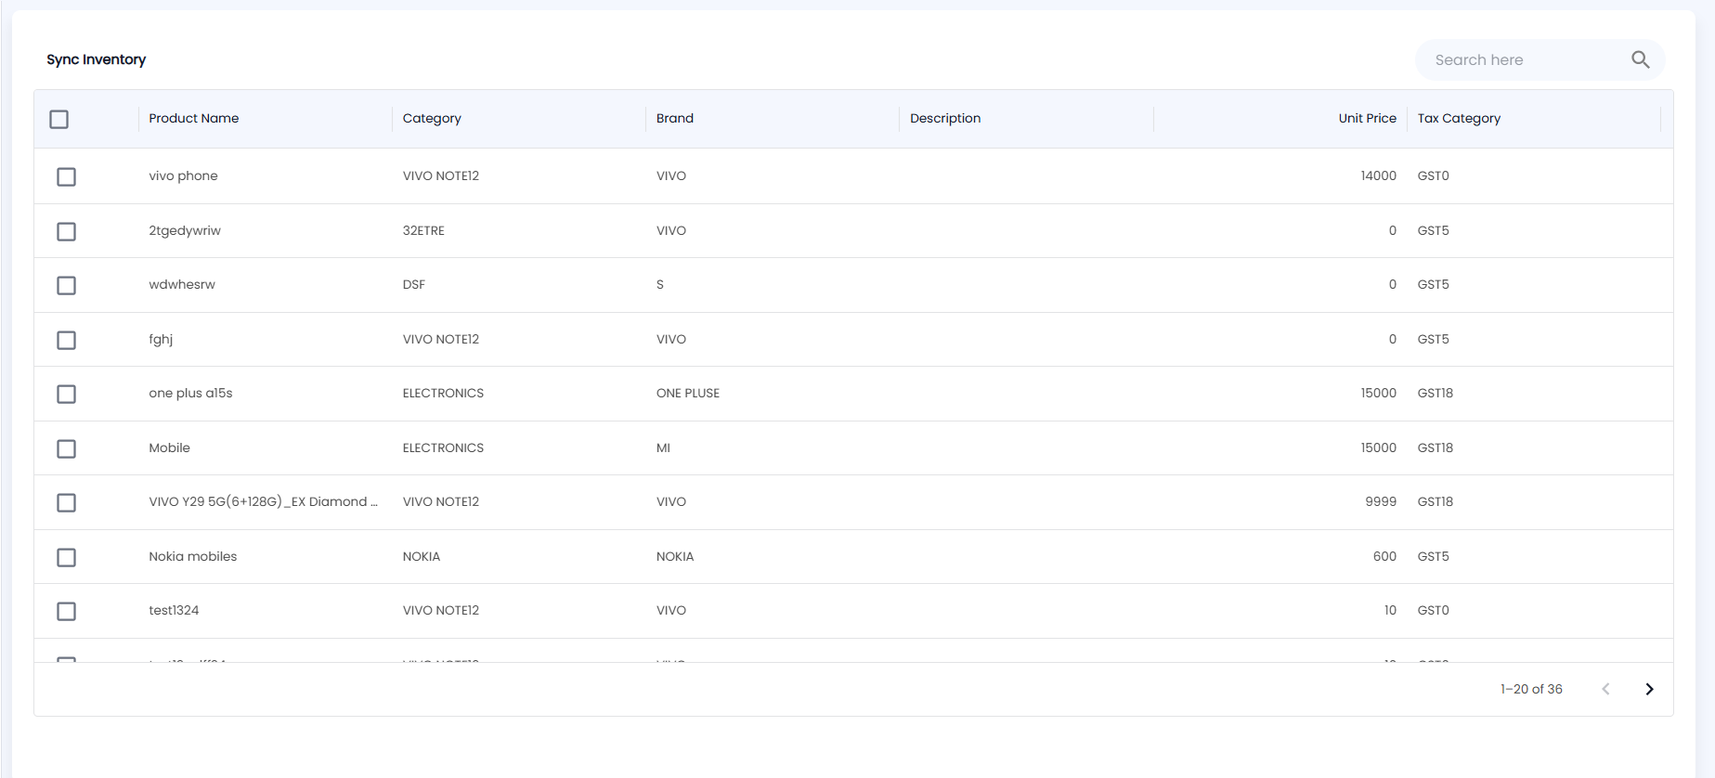Check the VIVO Y29 5G row checkbox

pos(66,502)
